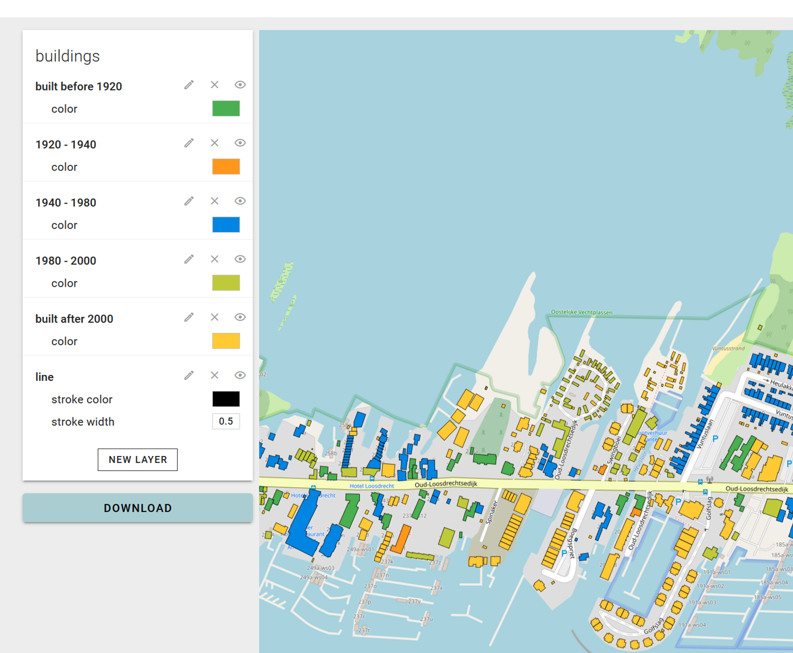Delete the 'built after 2000' layer
793x653 pixels.
tap(215, 317)
